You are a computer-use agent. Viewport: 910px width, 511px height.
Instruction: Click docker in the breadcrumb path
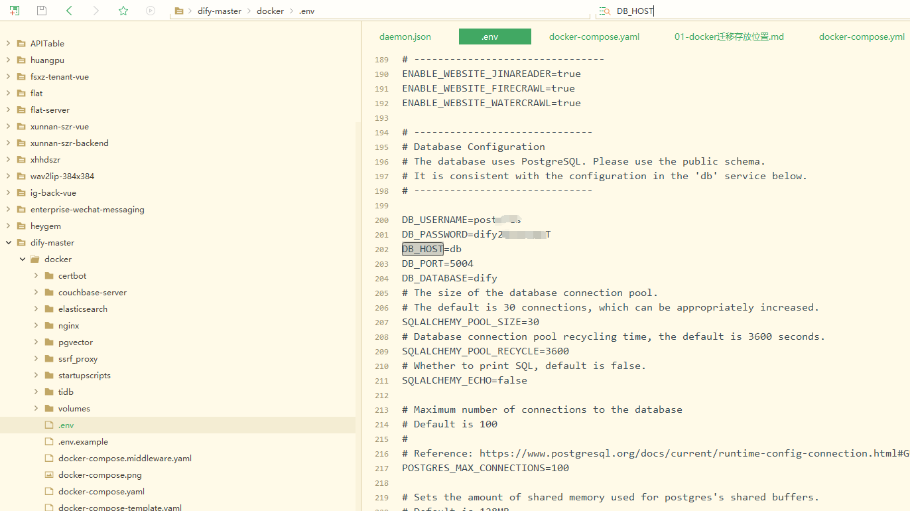pos(270,11)
